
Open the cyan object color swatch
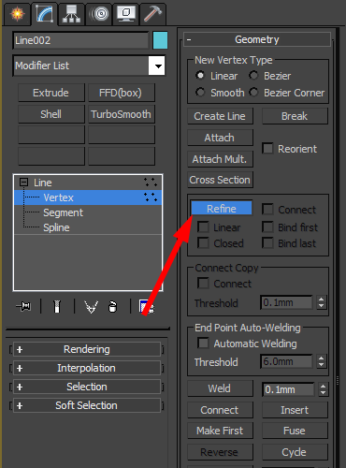click(160, 40)
